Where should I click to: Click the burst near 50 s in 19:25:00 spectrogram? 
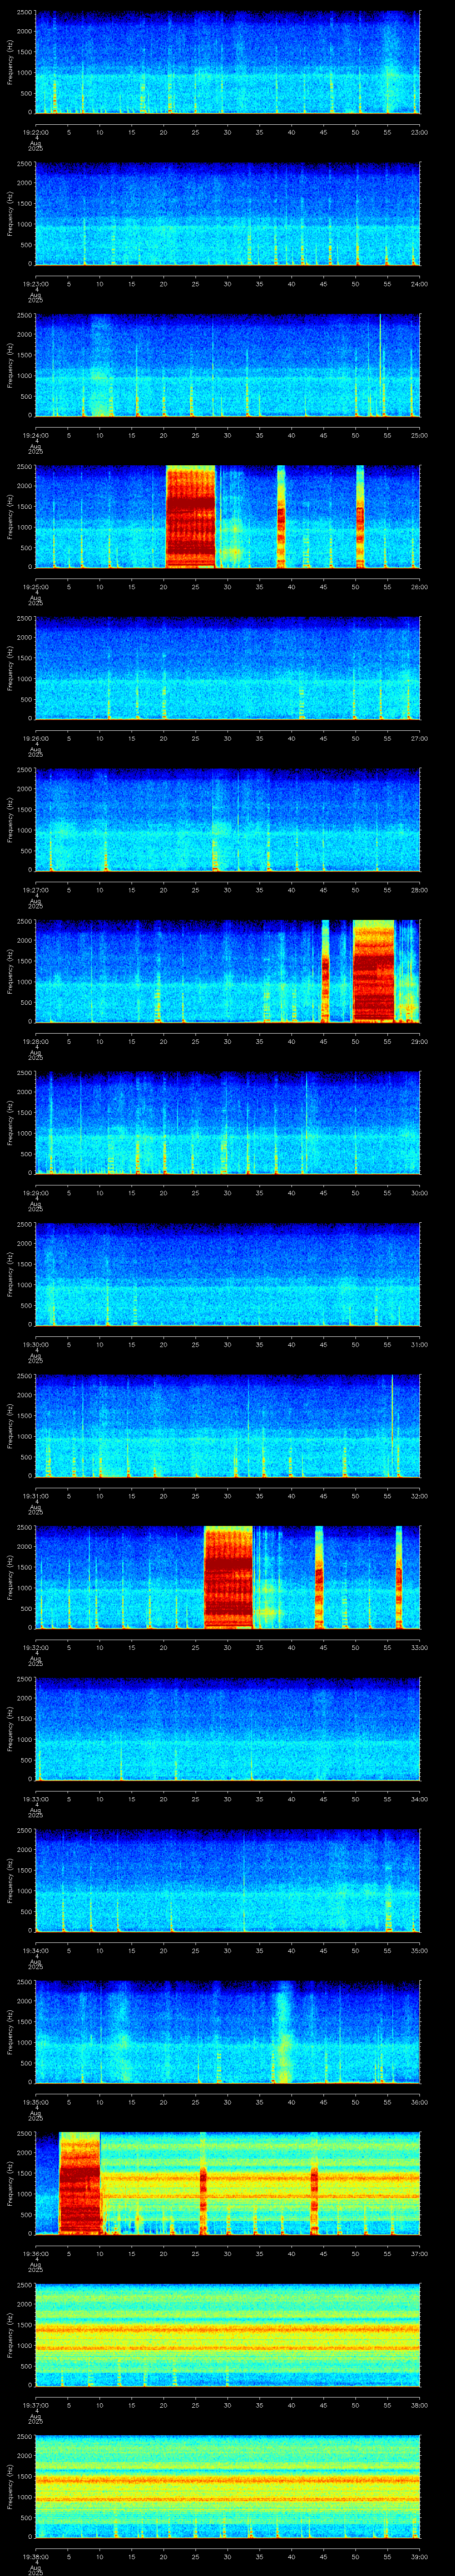pos(360,517)
